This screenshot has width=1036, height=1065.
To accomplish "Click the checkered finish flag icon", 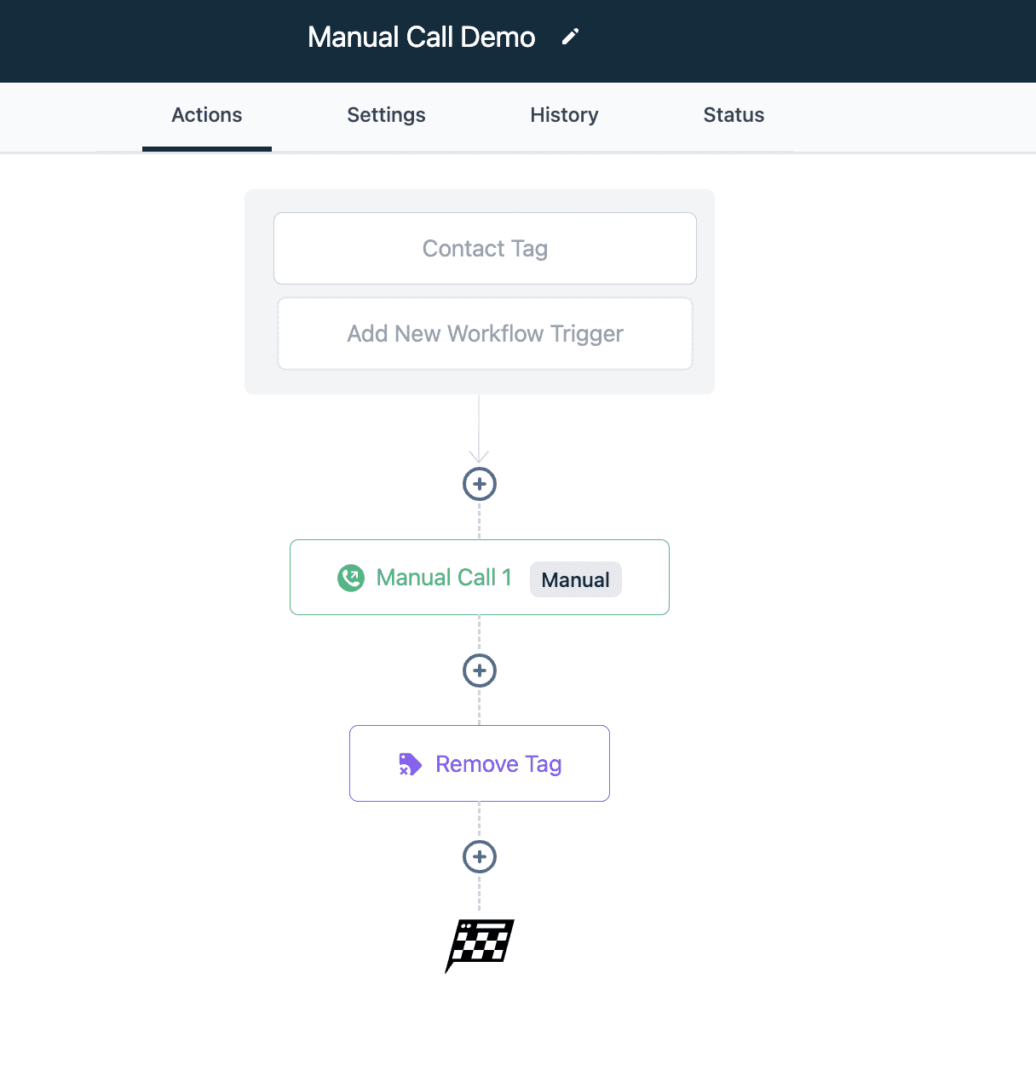I will [x=480, y=945].
